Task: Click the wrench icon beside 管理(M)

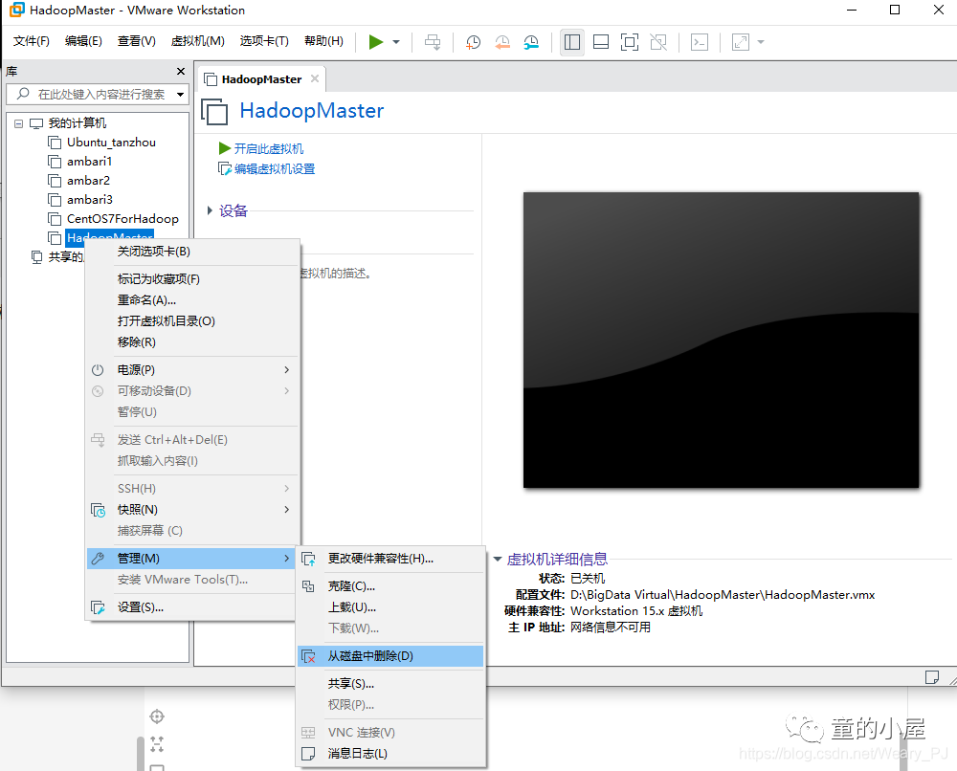Action: (x=98, y=558)
